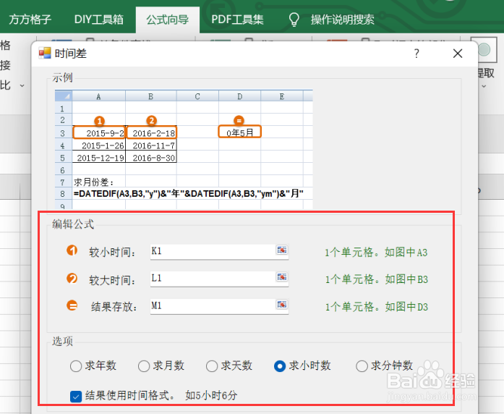Click example cell 2016-11-7
The image size is (504, 414).
[151, 145]
